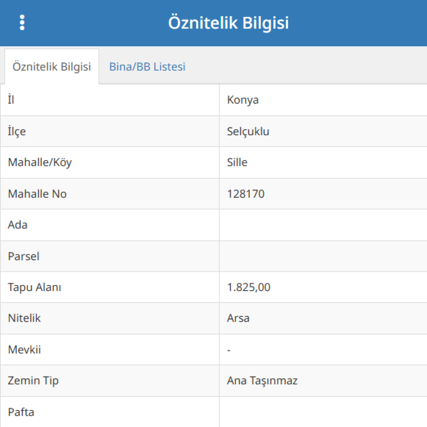Select the 'Ana Taşınmaz' value
This screenshot has width=427, height=427.
coord(262,381)
